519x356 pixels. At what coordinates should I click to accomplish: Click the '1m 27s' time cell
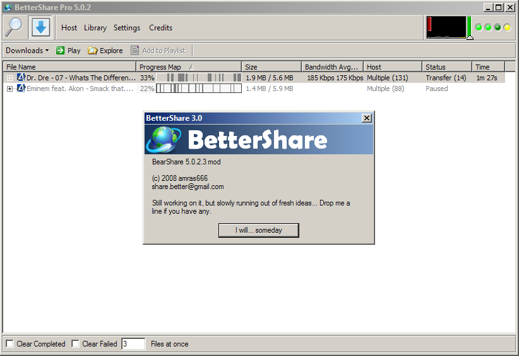tap(487, 78)
